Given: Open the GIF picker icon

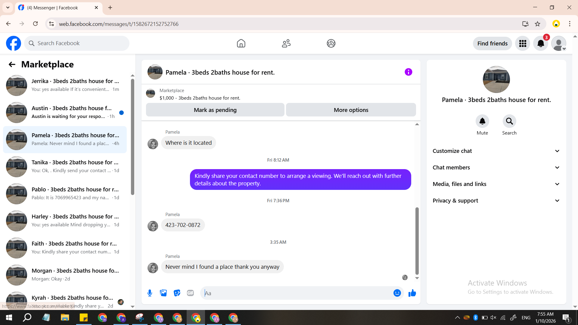Looking at the screenshot, I should (x=190, y=293).
